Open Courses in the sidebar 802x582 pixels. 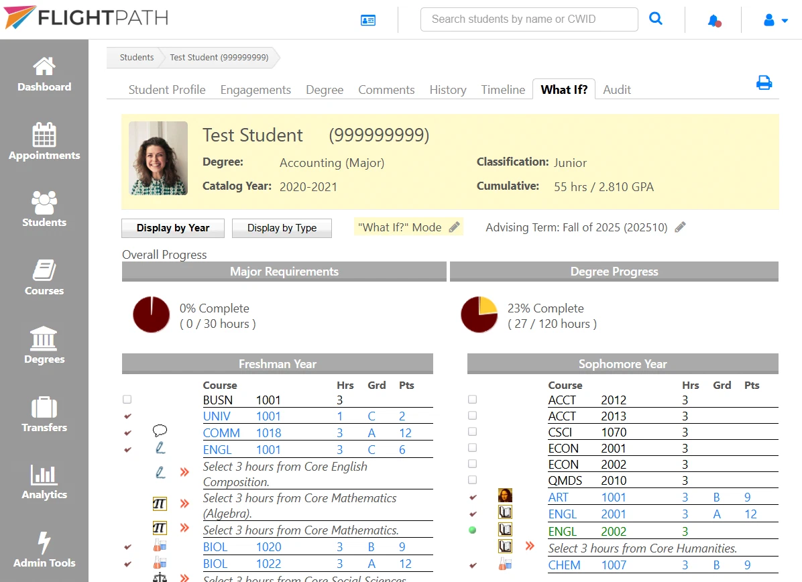coord(44,278)
